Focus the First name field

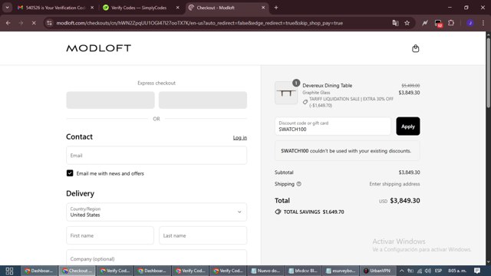[110, 235]
